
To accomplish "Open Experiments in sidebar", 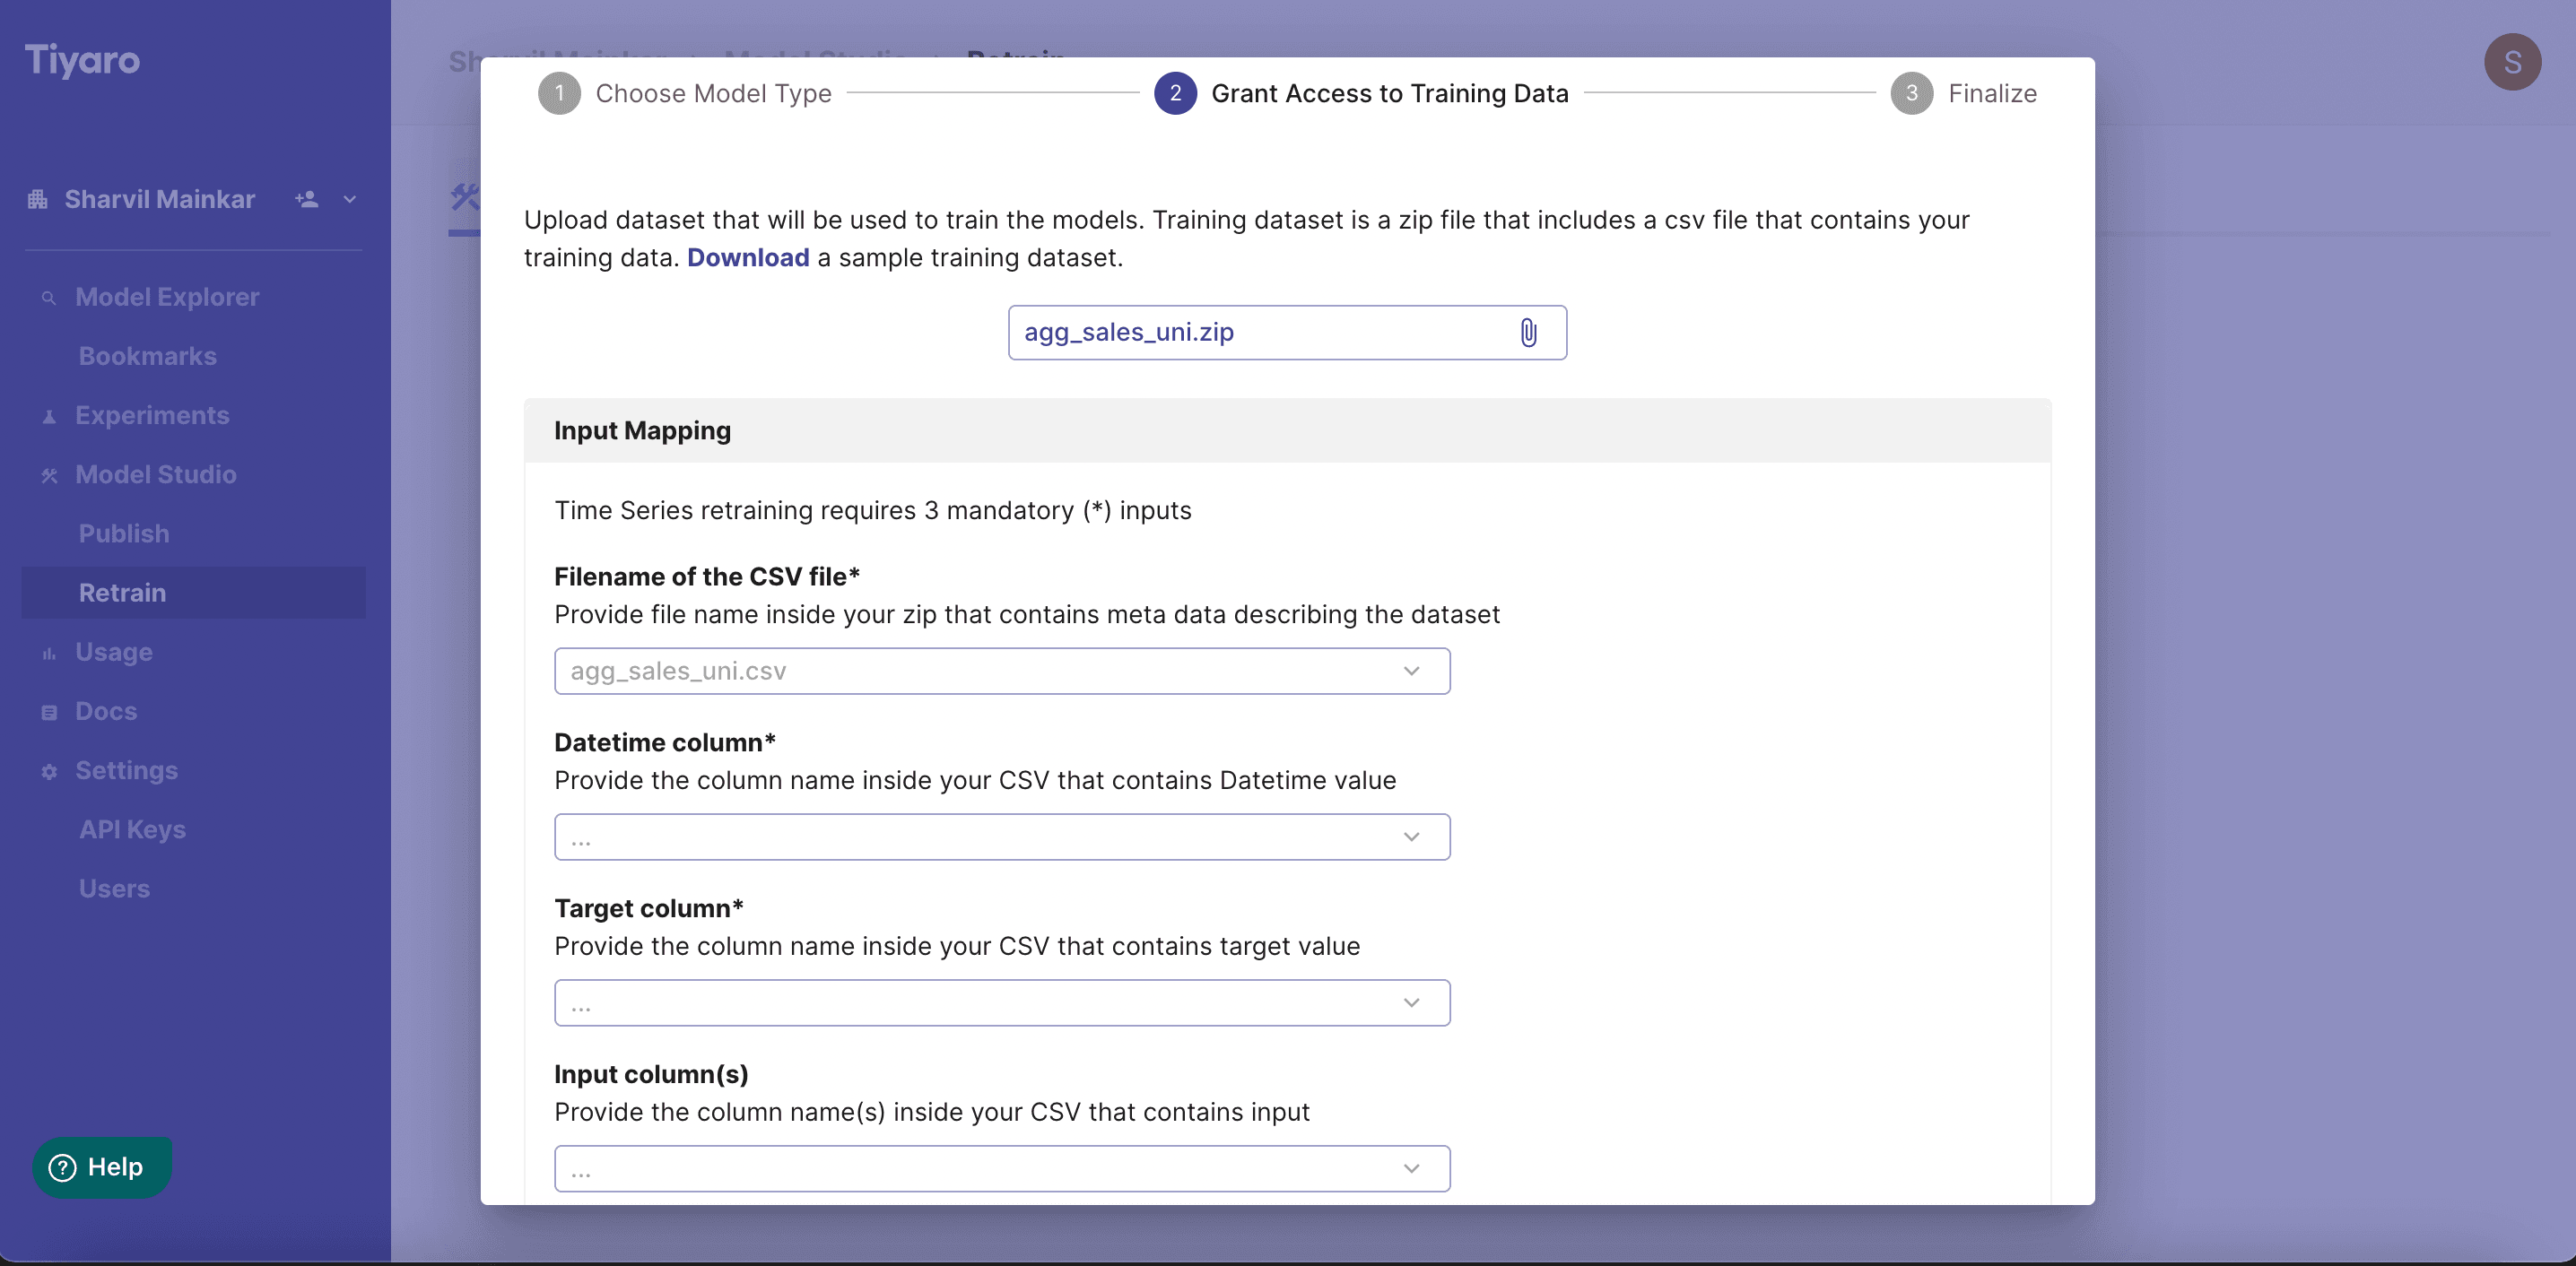I will (152, 415).
